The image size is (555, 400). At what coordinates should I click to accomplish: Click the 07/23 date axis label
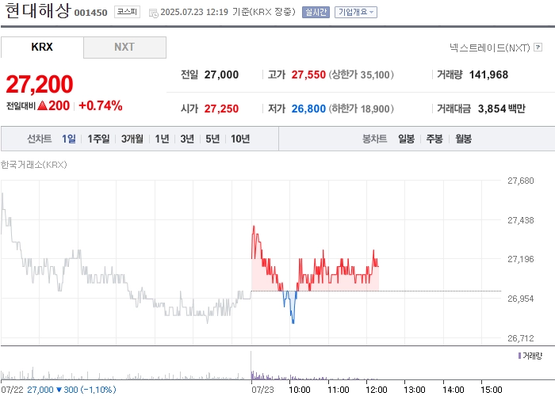(262, 390)
